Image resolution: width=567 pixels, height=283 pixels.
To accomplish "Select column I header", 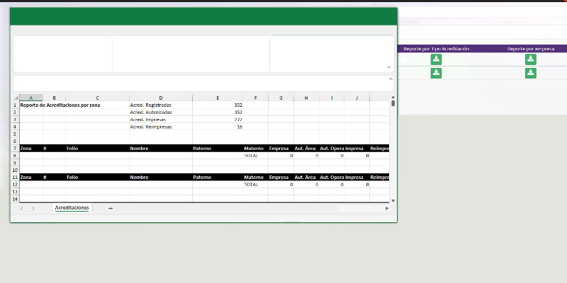I will pyautogui.click(x=332, y=98).
